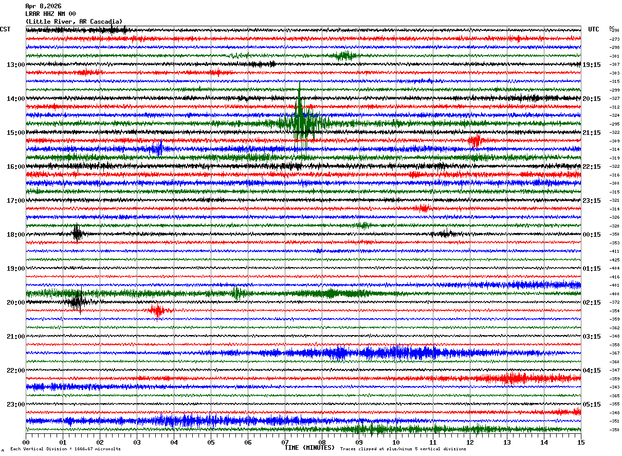
Task: Click the DC offset value -327
Action: pos(614,99)
